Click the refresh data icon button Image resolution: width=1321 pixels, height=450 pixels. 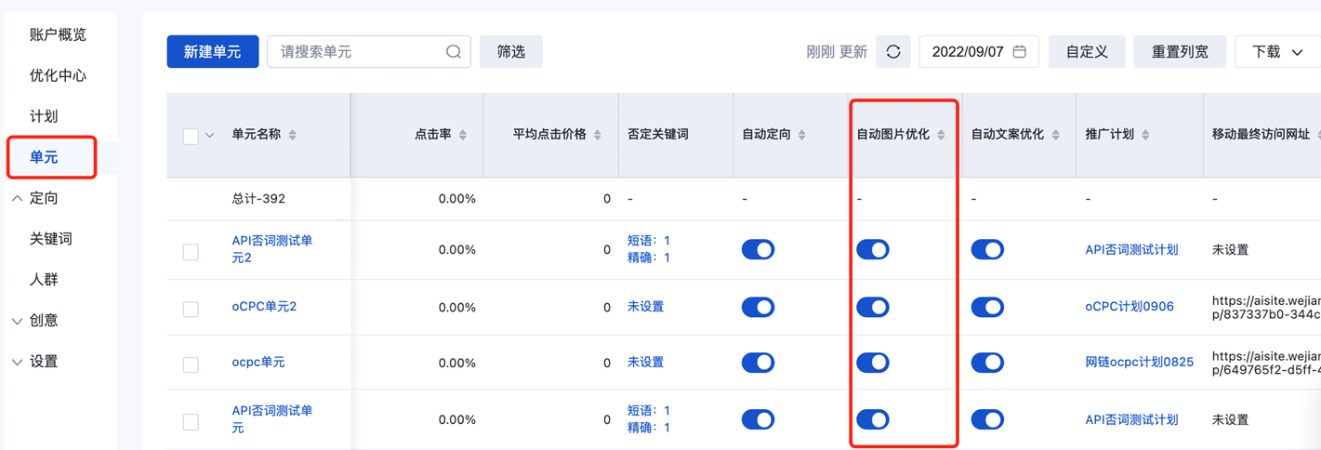pos(892,52)
